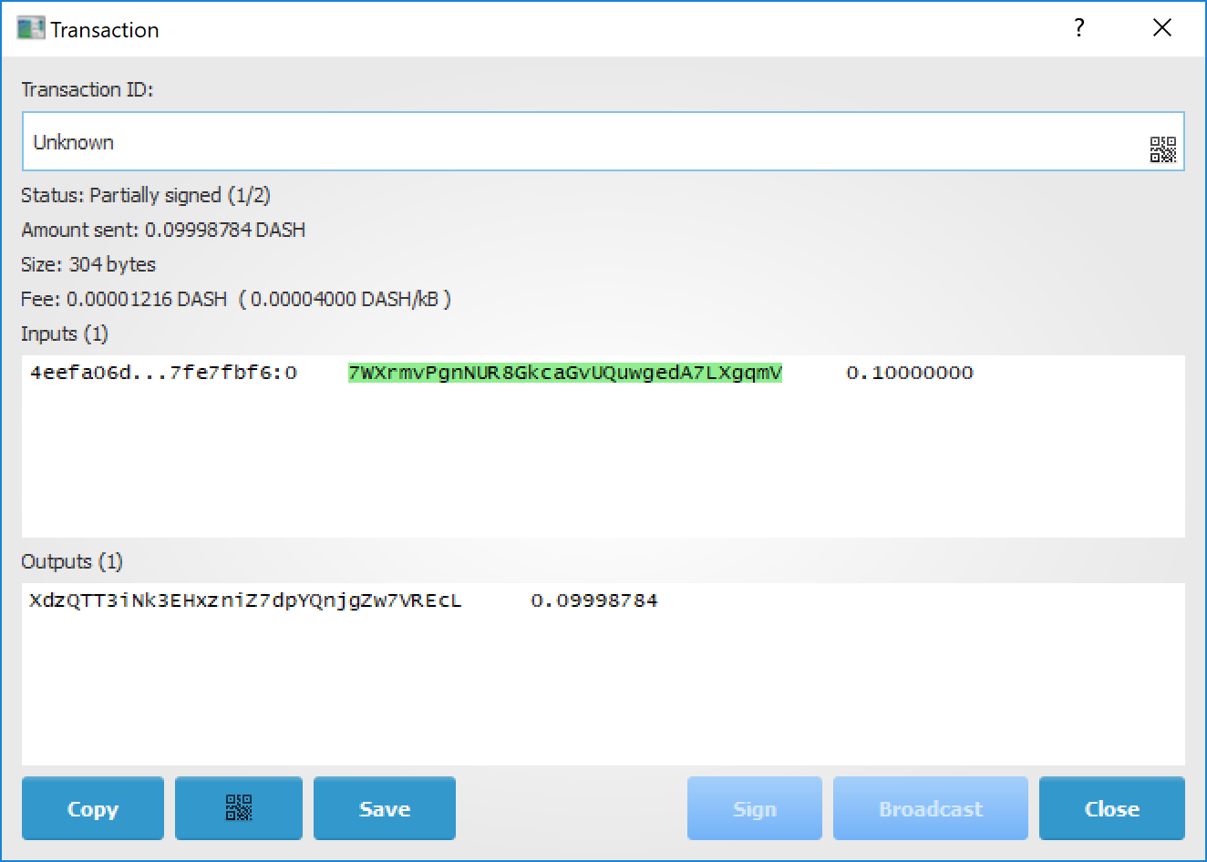This screenshot has height=862, width=1207.
Task: Click the Broadcast button
Action: [x=930, y=808]
